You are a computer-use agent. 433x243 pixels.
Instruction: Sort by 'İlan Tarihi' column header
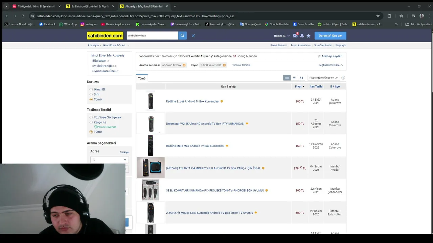(316, 87)
